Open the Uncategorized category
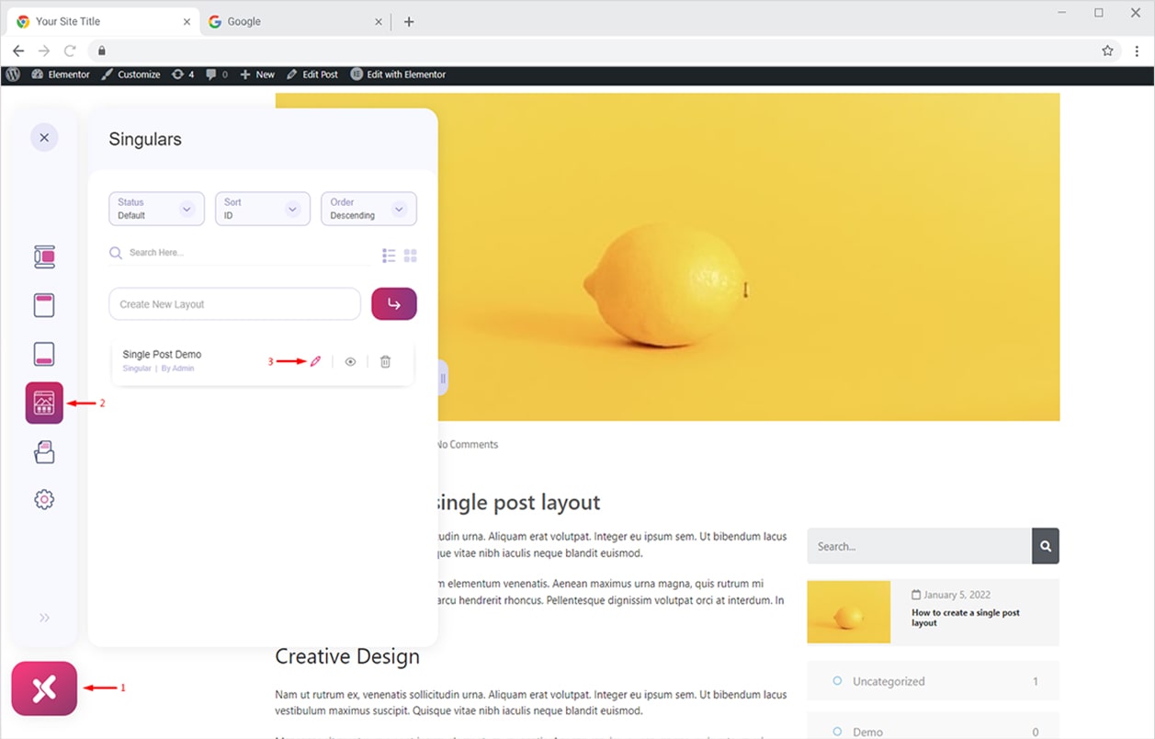Image resolution: width=1155 pixels, height=739 pixels. point(889,681)
